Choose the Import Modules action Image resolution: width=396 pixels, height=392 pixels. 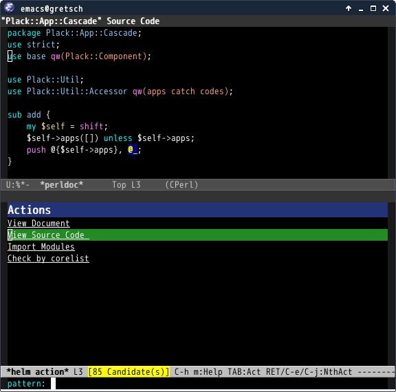[x=41, y=247]
